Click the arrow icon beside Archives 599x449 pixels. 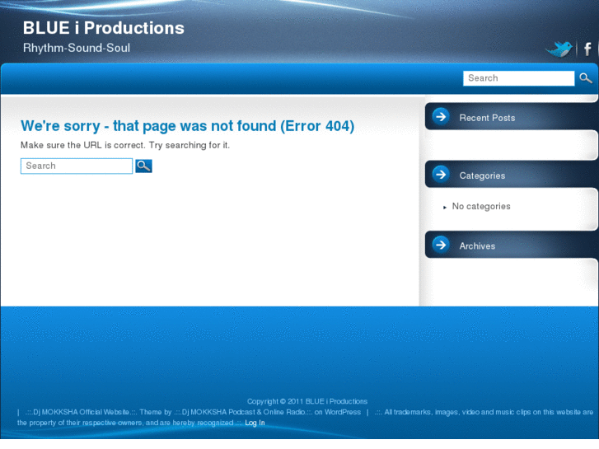tap(441, 245)
